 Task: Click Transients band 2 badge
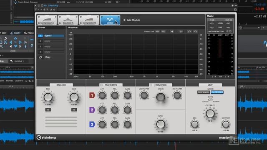[x=92, y=110]
